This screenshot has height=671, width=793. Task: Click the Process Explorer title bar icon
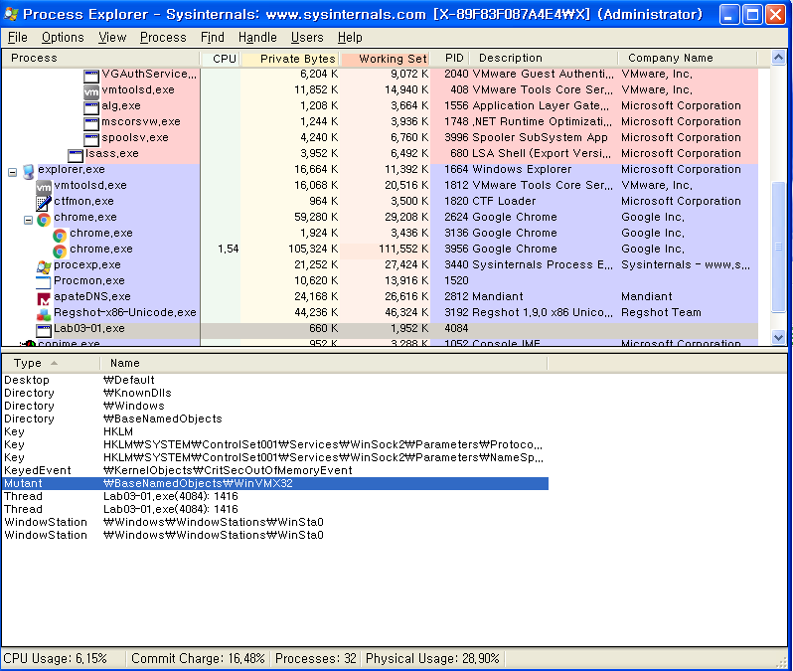[11, 14]
